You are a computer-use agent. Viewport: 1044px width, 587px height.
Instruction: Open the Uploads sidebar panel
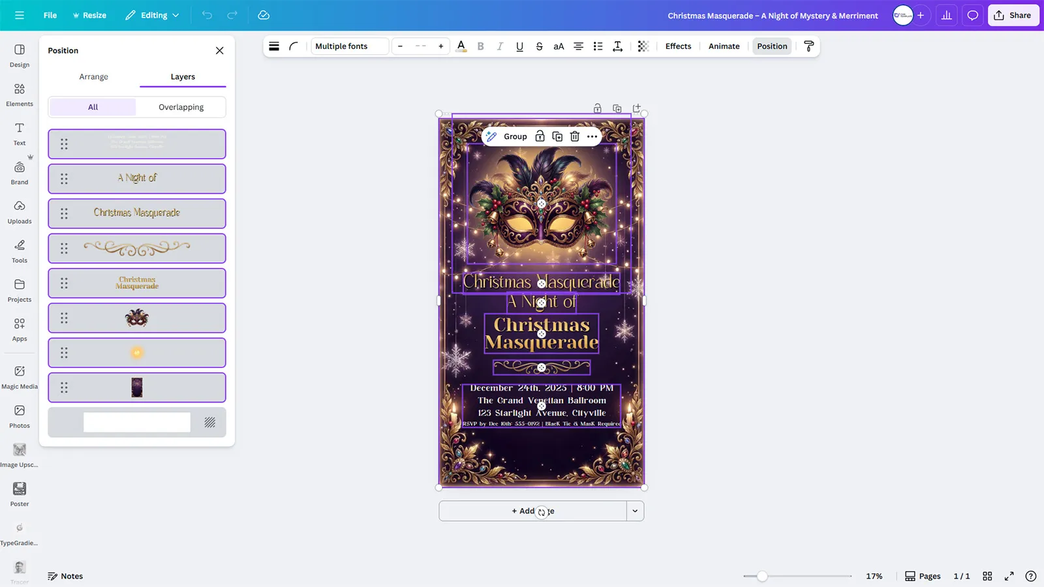pos(20,212)
